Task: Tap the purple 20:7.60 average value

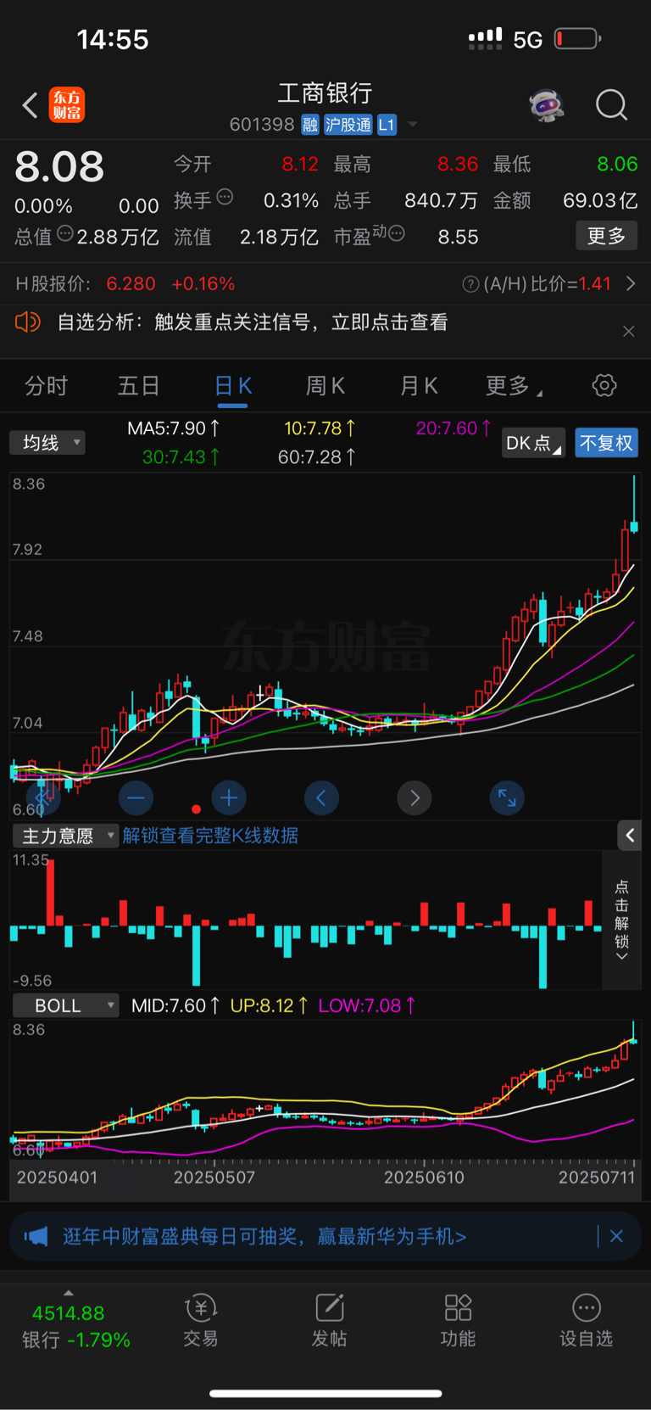Action: (x=453, y=428)
